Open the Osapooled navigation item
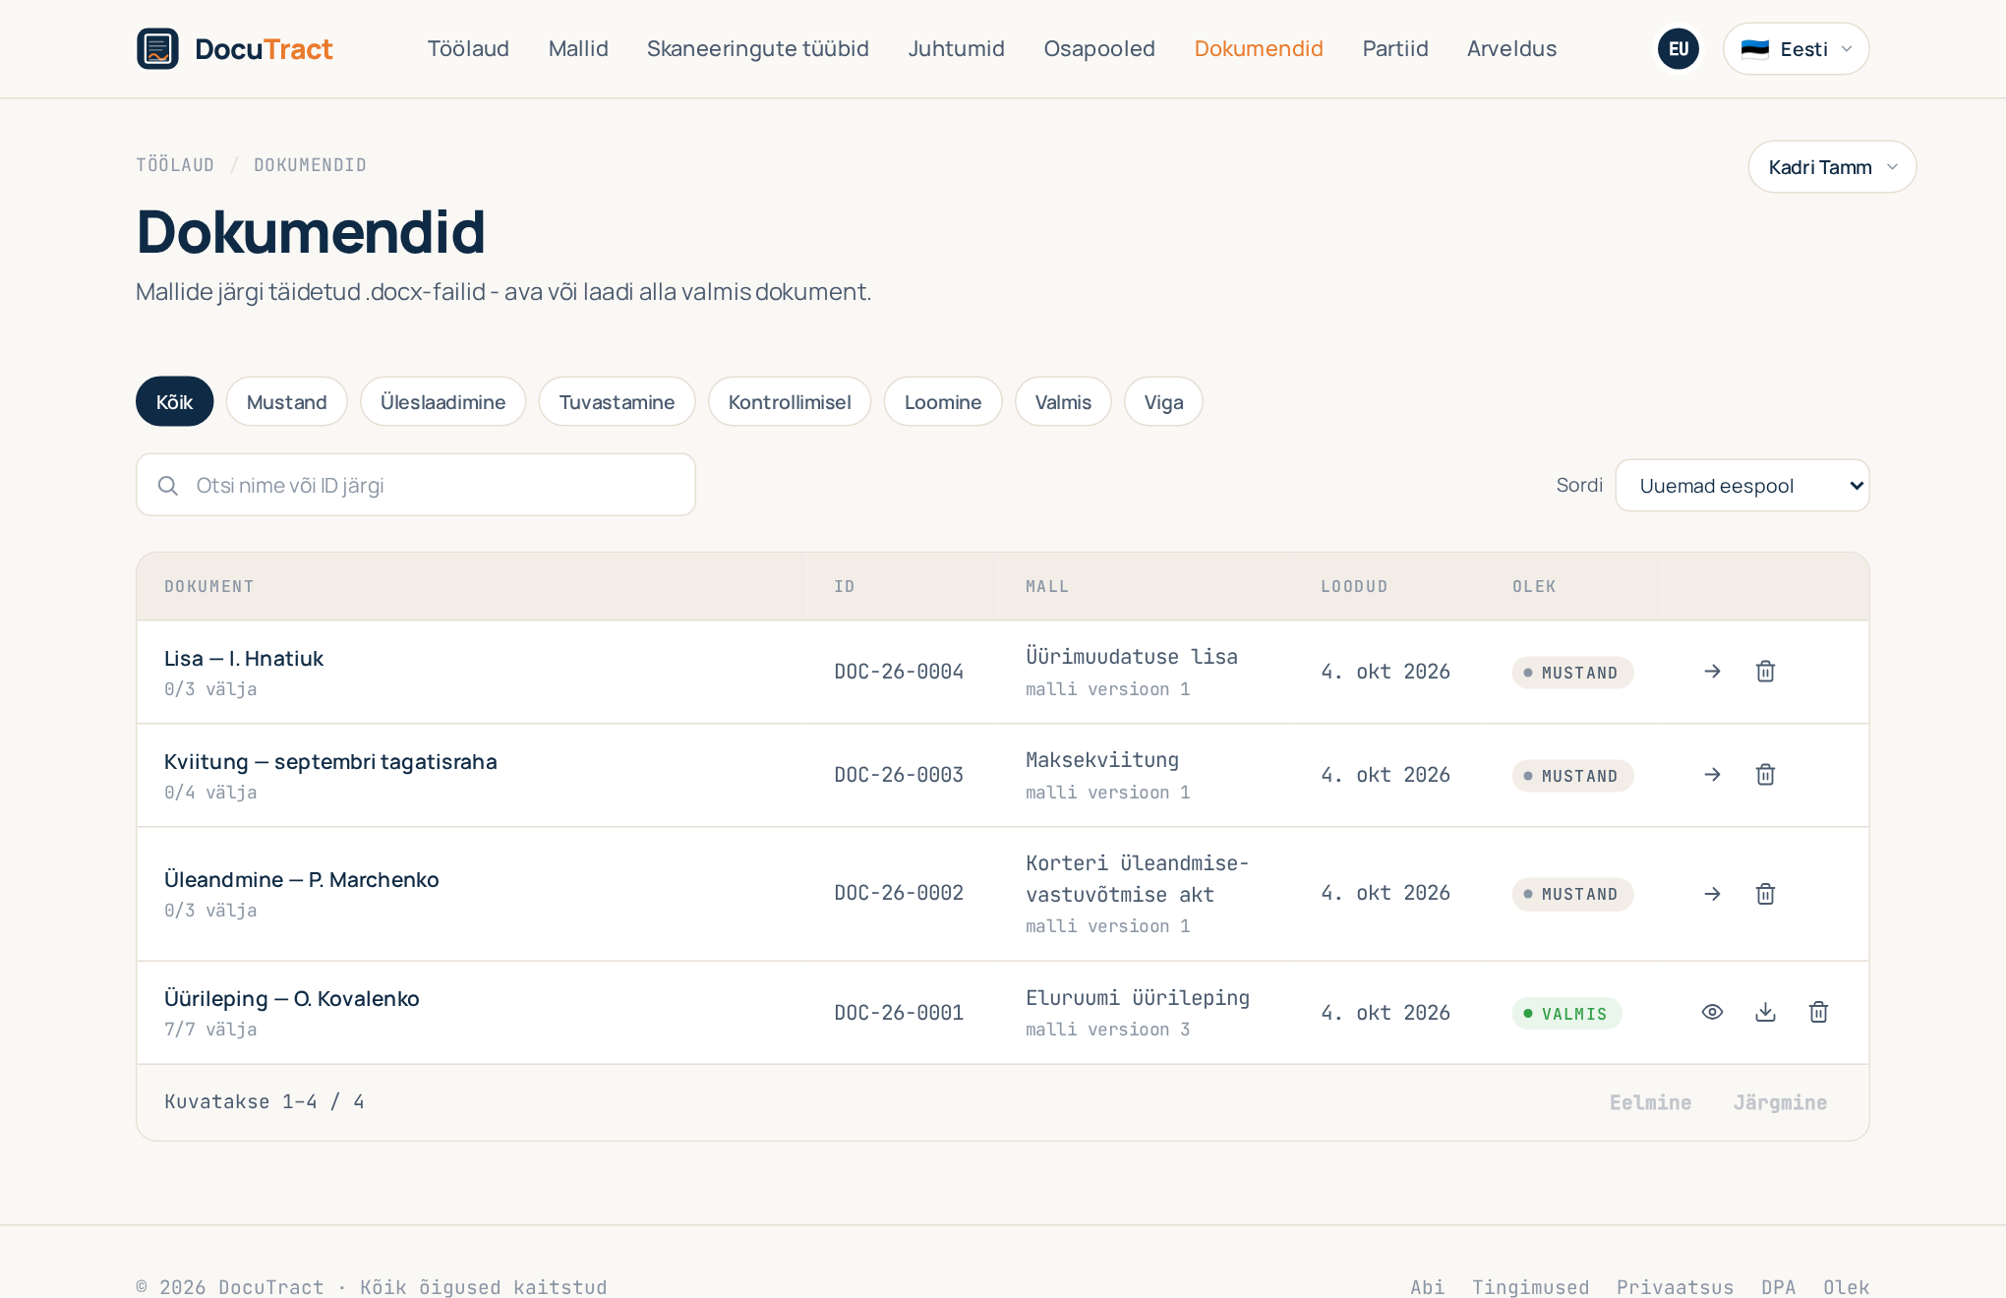The image size is (2006, 1298). tap(1099, 48)
